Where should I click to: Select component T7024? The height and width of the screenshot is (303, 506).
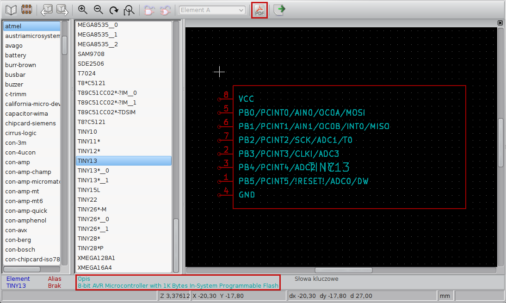click(x=123, y=73)
